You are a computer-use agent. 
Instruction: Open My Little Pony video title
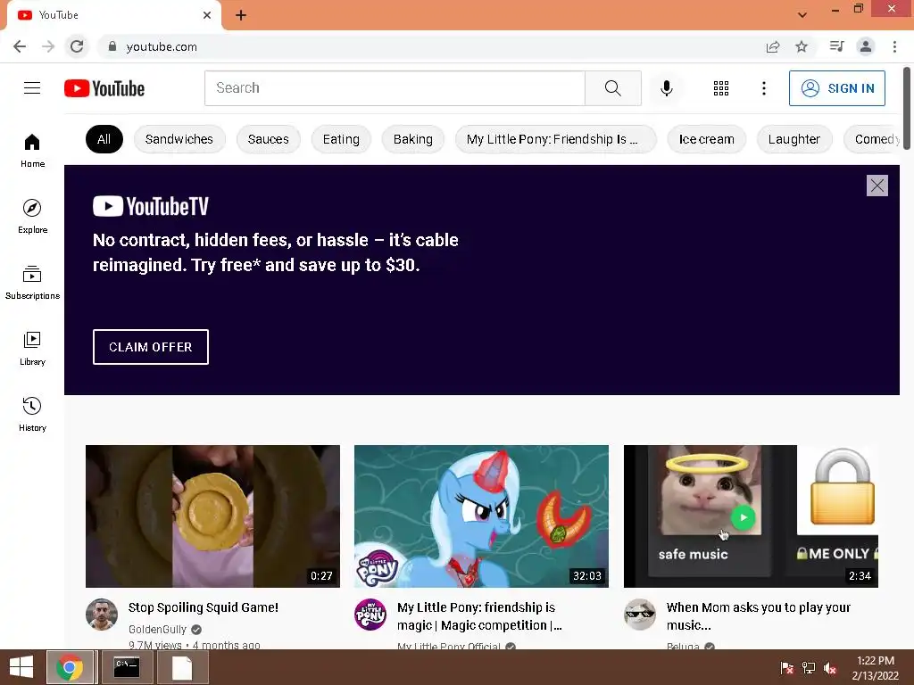479,616
